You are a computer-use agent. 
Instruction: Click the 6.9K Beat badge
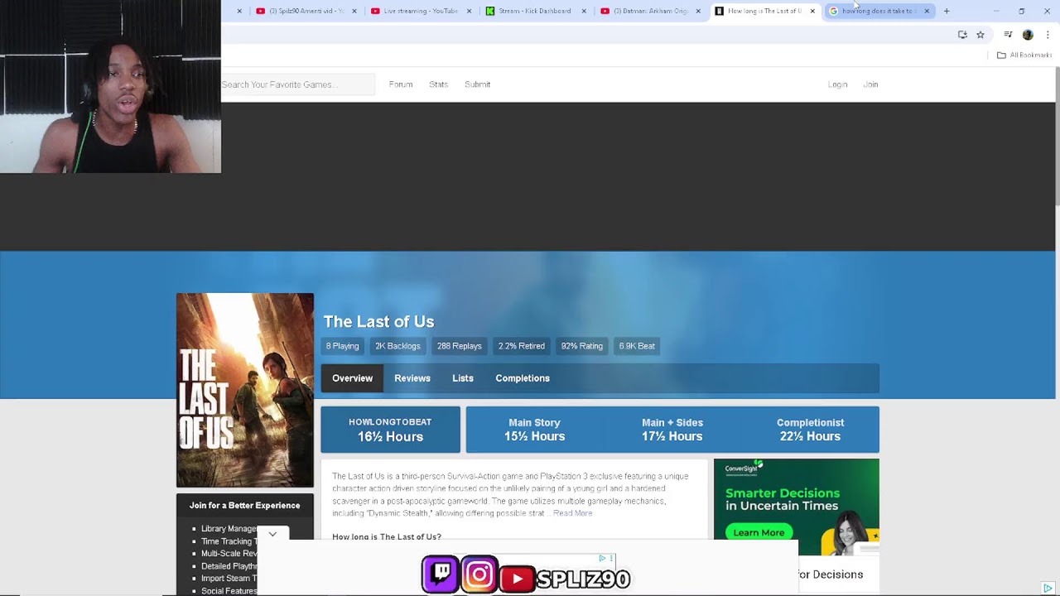click(637, 346)
